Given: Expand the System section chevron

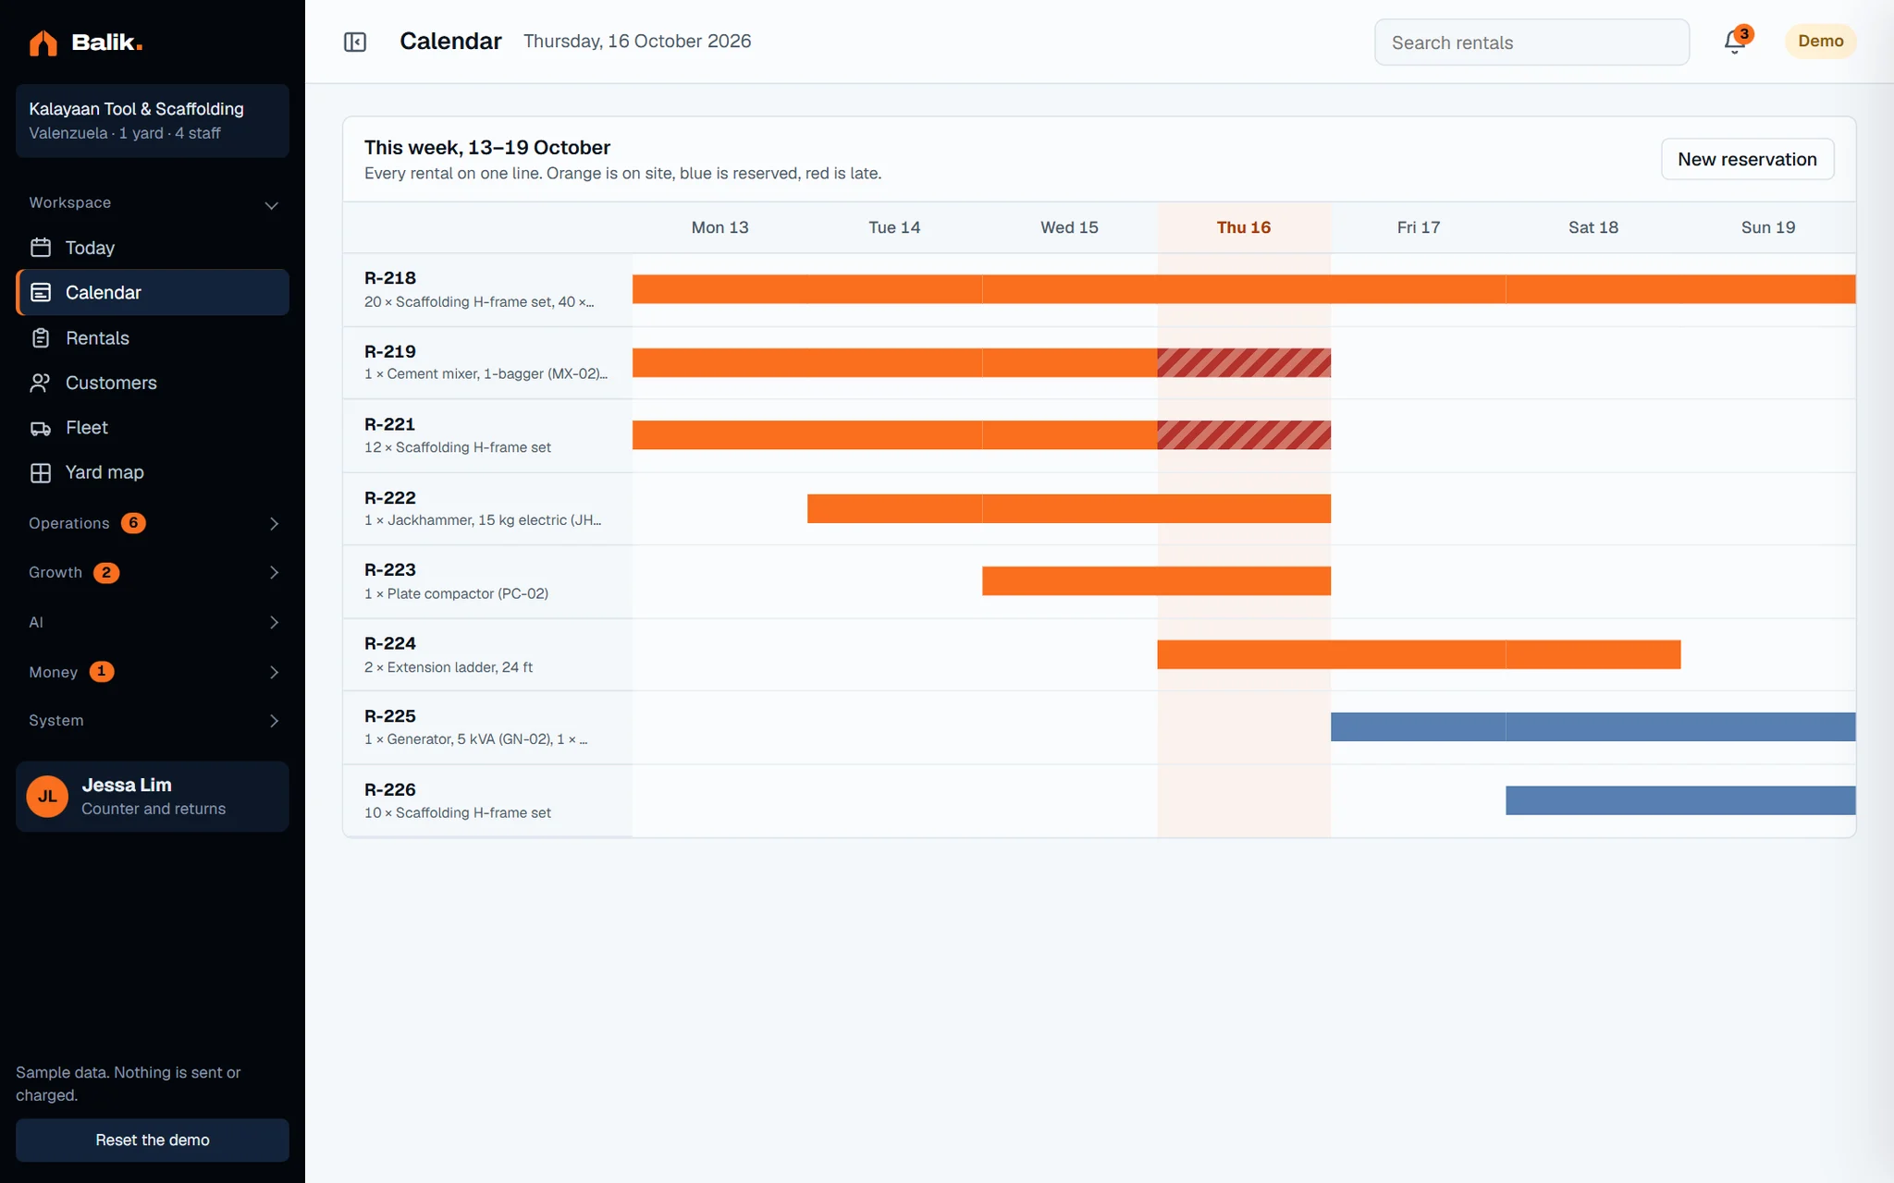Looking at the screenshot, I should point(274,721).
